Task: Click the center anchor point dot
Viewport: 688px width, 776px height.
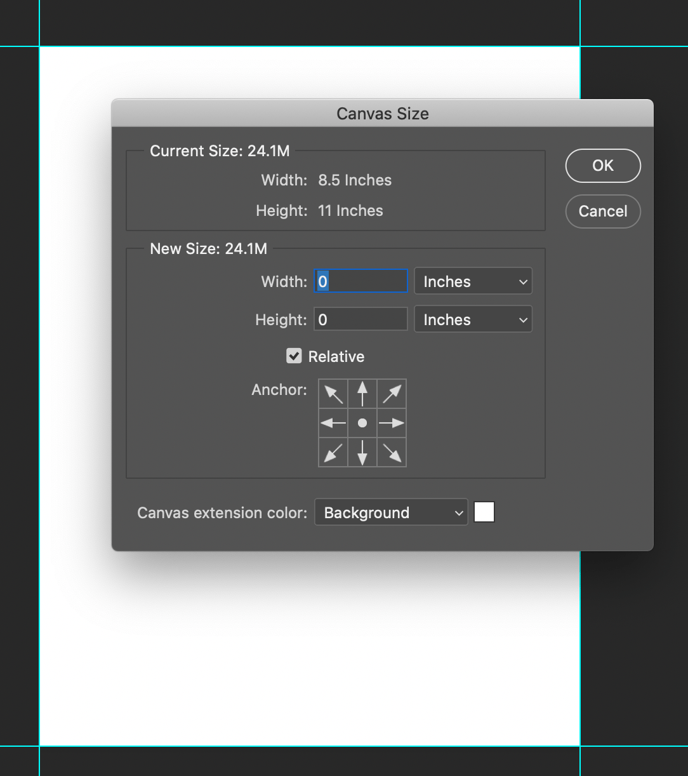Action: coord(362,422)
